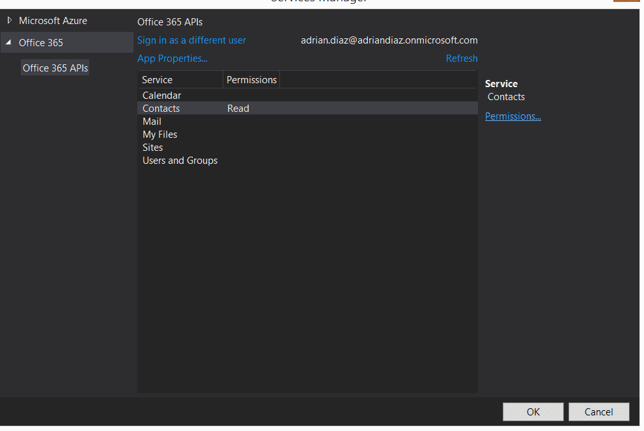Dismiss the dialog with Cancel
Screen dimensions: 644x431
point(599,411)
